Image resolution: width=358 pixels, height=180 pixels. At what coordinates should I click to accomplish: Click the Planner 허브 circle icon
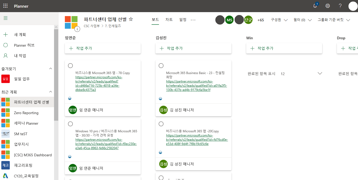pyautogui.click(x=6, y=45)
